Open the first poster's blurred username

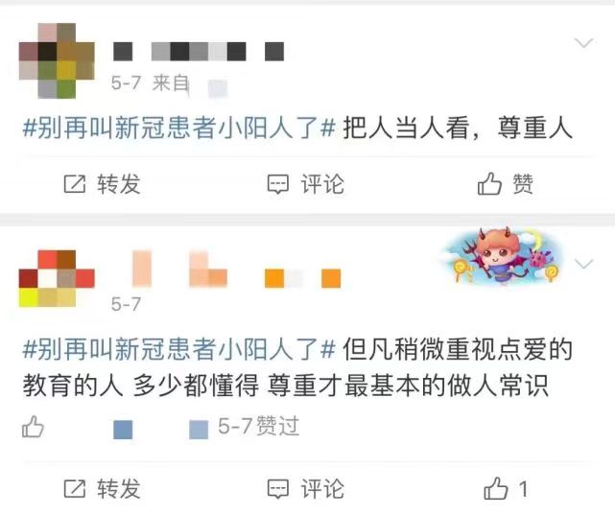(199, 52)
